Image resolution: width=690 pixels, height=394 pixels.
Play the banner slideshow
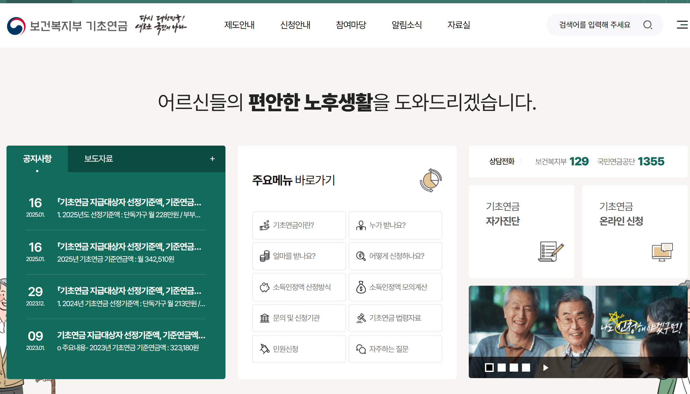[x=545, y=368]
